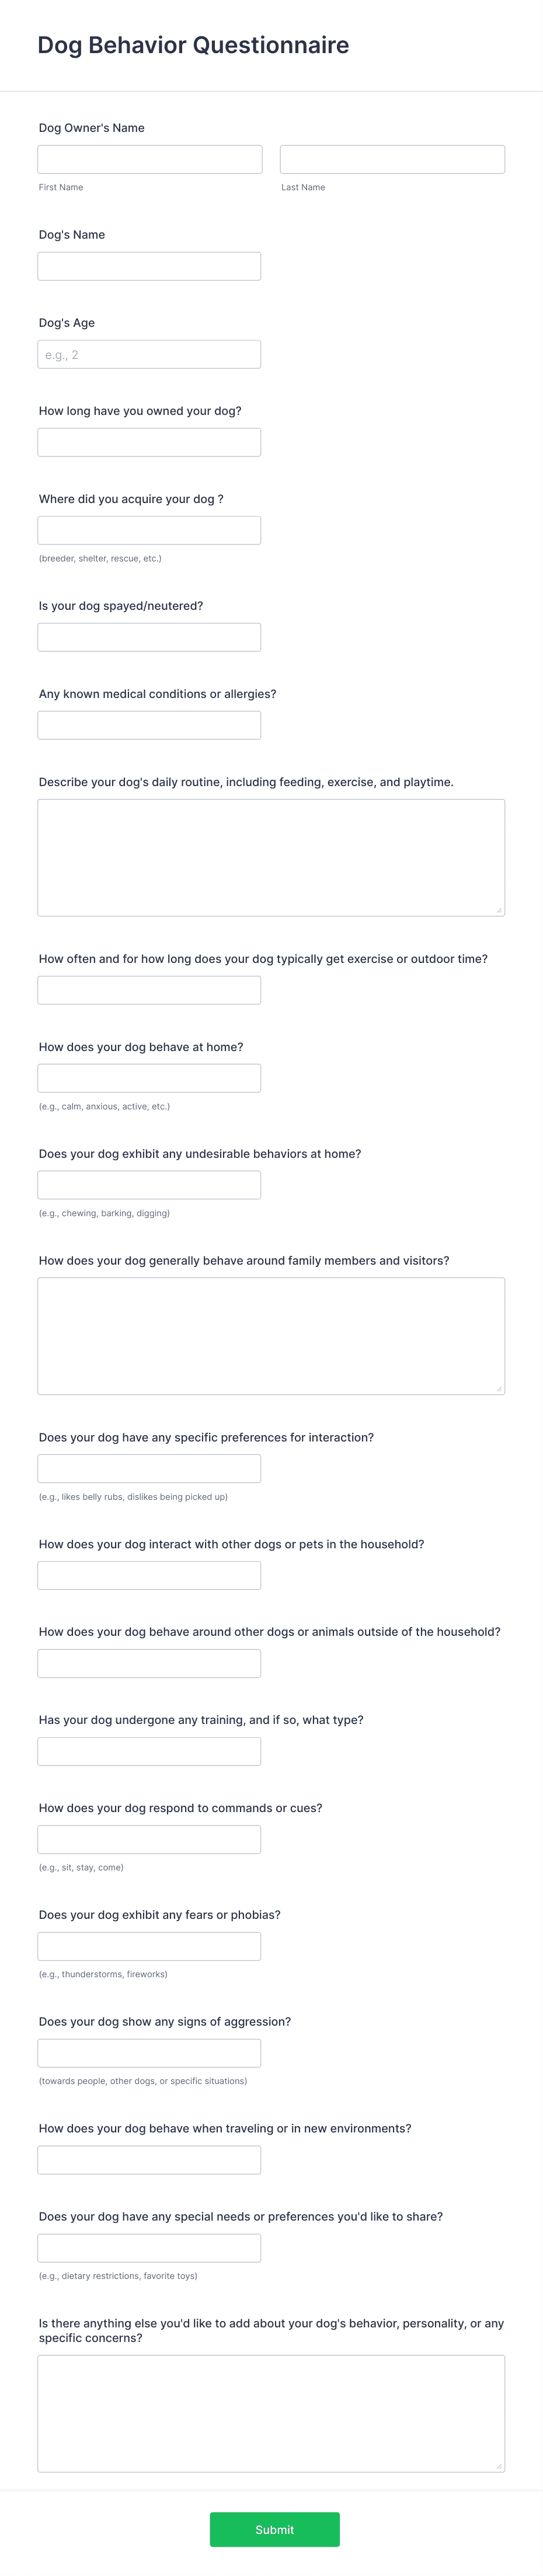Click the daily routine description textarea

(x=270, y=855)
